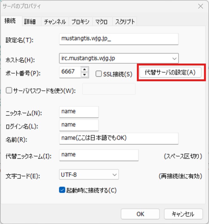Click the ニックネーム input field

(79, 112)
